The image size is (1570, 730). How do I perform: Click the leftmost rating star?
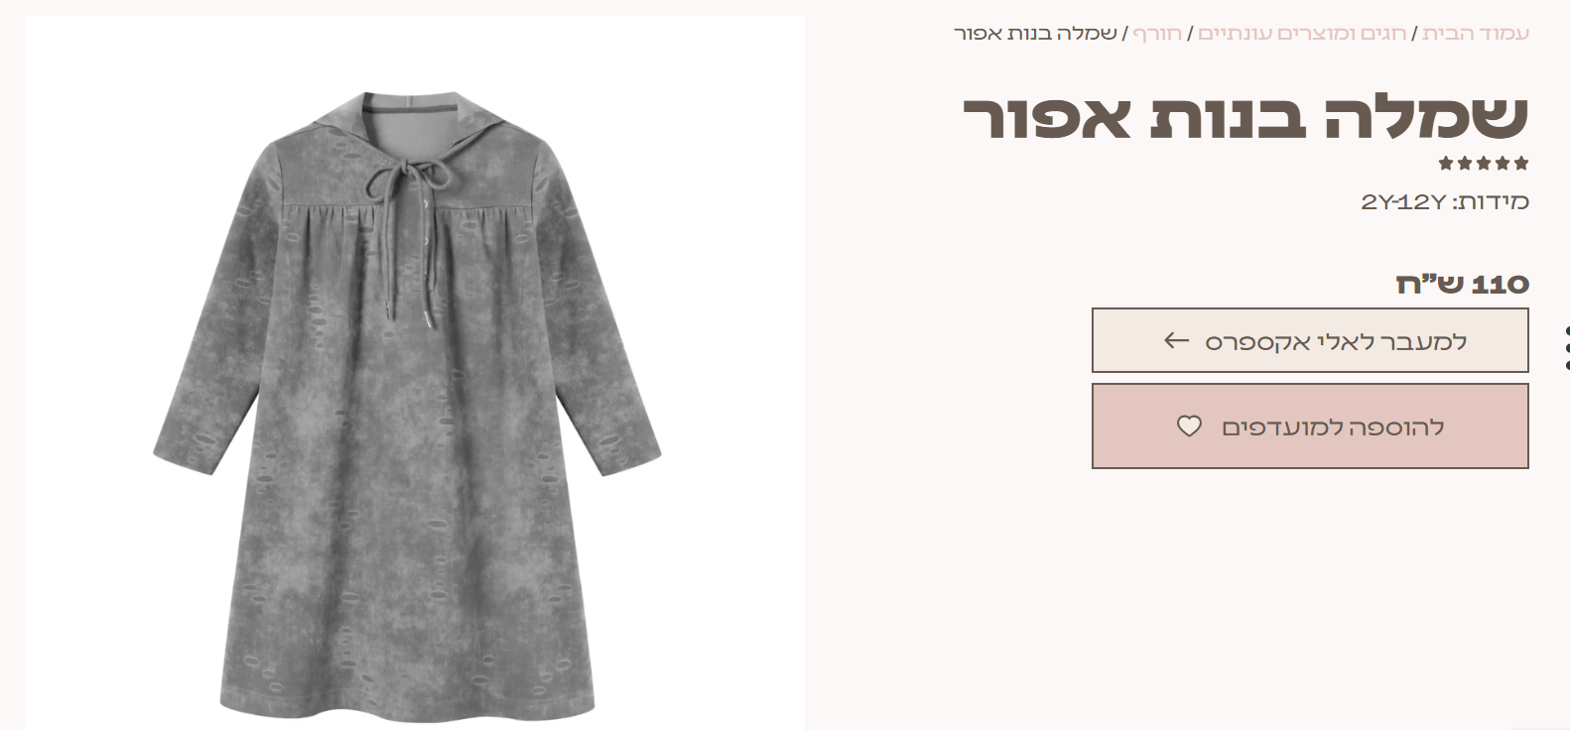click(1446, 163)
